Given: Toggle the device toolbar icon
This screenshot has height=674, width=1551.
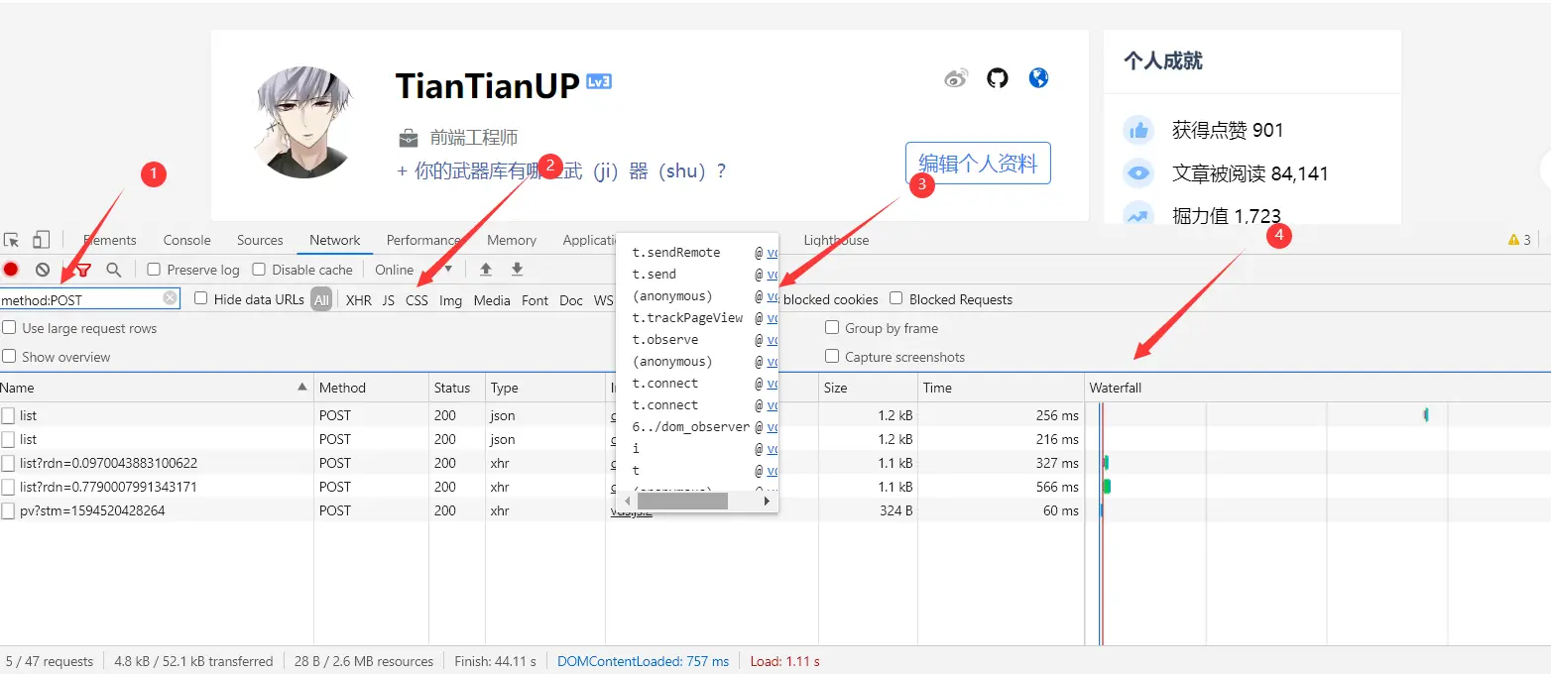Looking at the screenshot, I should [x=41, y=240].
